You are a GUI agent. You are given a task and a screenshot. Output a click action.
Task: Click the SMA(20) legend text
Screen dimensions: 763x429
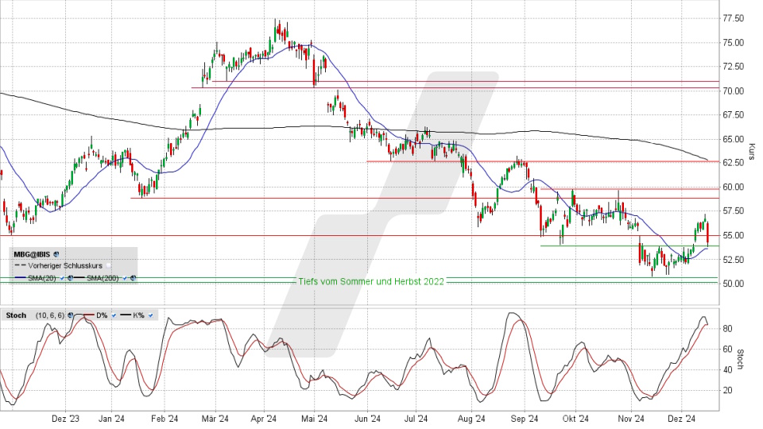[42, 278]
